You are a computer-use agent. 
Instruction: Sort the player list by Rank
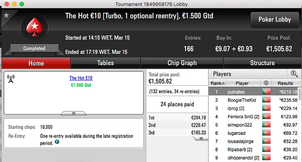pyautogui.click(x=218, y=83)
